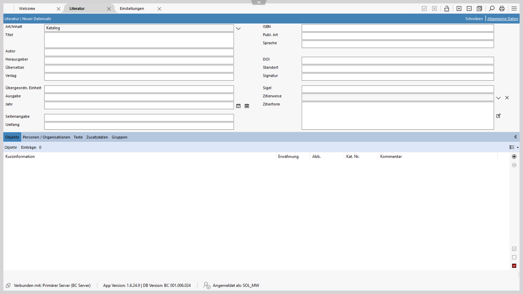Click into the Titel text field
Image resolution: width=523 pixels, height=294 pixels.
pyautogui.click(x=139, y=40)
